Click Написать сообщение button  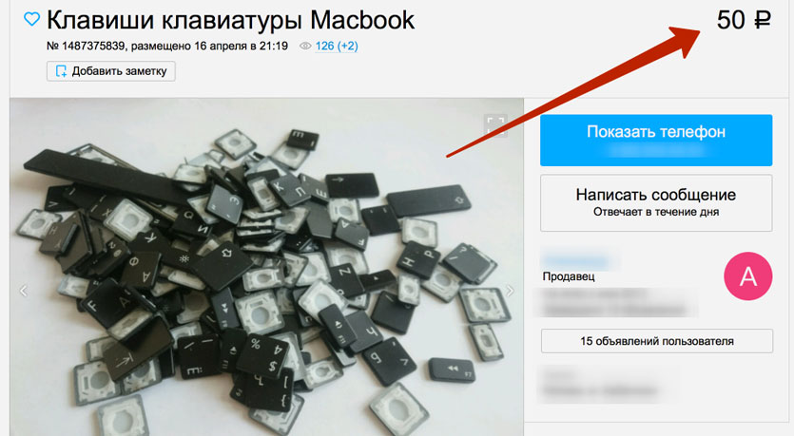point(656,203)
